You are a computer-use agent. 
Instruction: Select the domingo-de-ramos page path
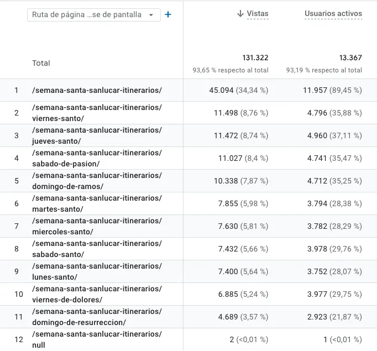click(97, 181)
